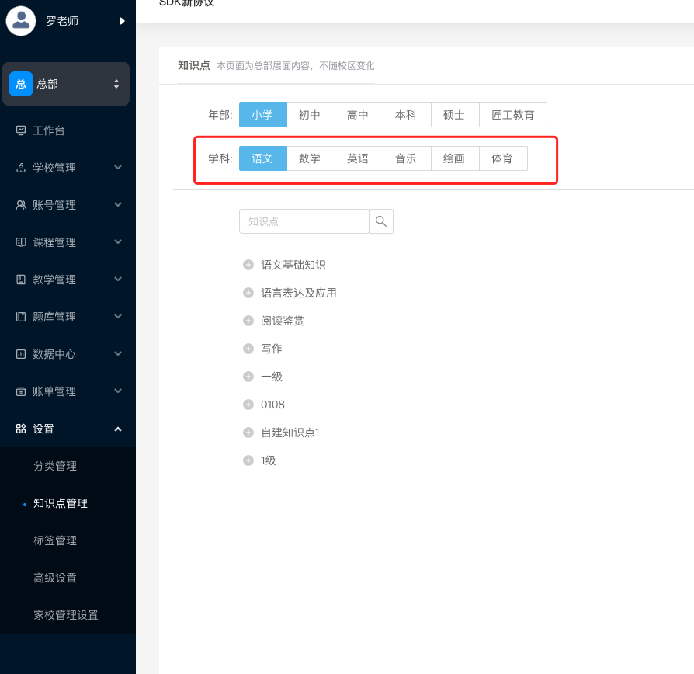The height and width of the screenshot is (674, 694).
Task: Expand the 1级 node plus icon
Action: click(x=248, y=460)
